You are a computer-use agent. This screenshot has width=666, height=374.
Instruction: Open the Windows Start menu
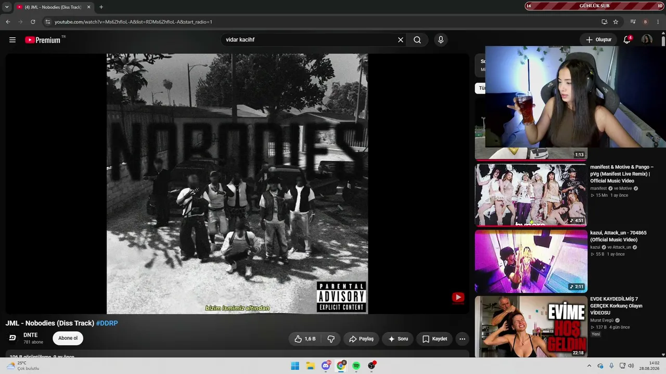click(295, 366)
